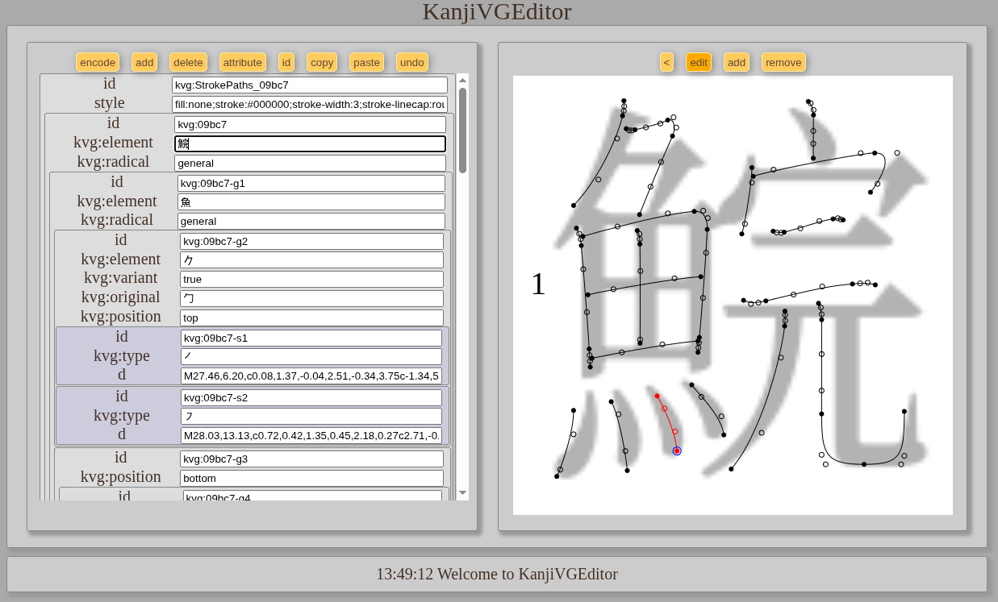Viewport: 998px width, 602px height.
Task: Select the kvg:09bc7 id field
Action: (x=310, y=124)
